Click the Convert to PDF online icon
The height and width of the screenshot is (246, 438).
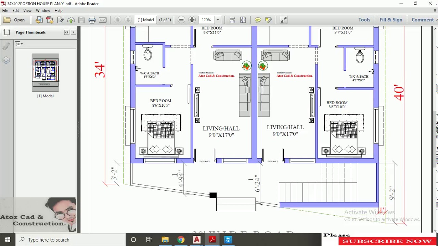point(39,20)
